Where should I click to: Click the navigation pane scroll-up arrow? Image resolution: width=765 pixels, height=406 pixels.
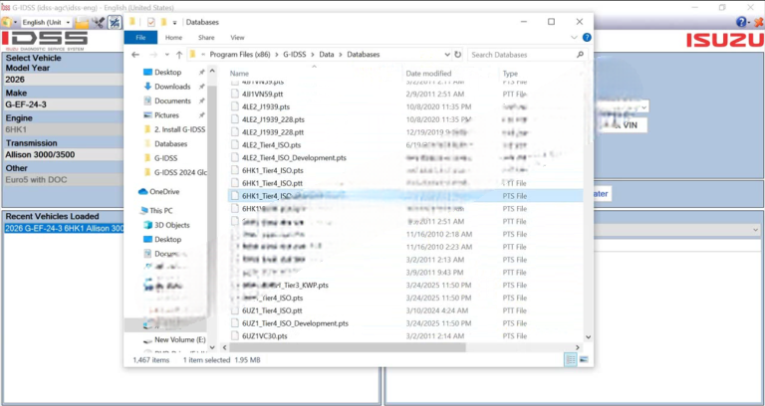click(x=212, y=72)
